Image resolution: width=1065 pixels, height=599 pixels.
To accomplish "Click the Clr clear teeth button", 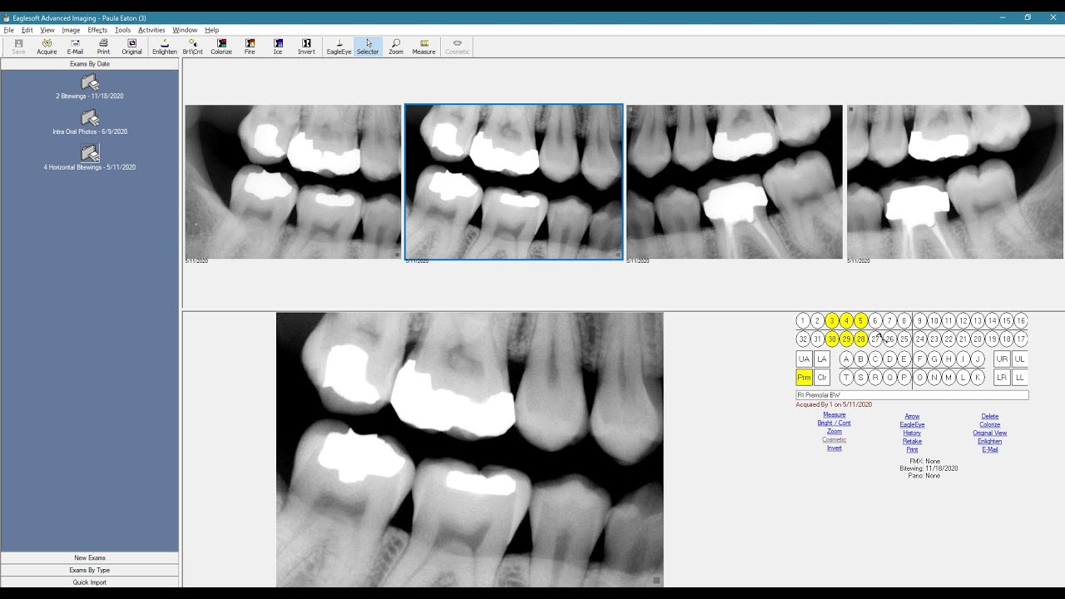I will [x=822, y=378].
